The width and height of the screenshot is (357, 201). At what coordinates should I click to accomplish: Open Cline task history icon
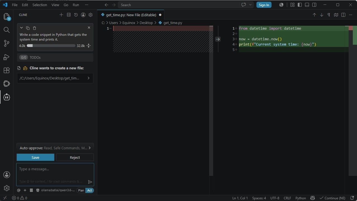click(76, 15)
